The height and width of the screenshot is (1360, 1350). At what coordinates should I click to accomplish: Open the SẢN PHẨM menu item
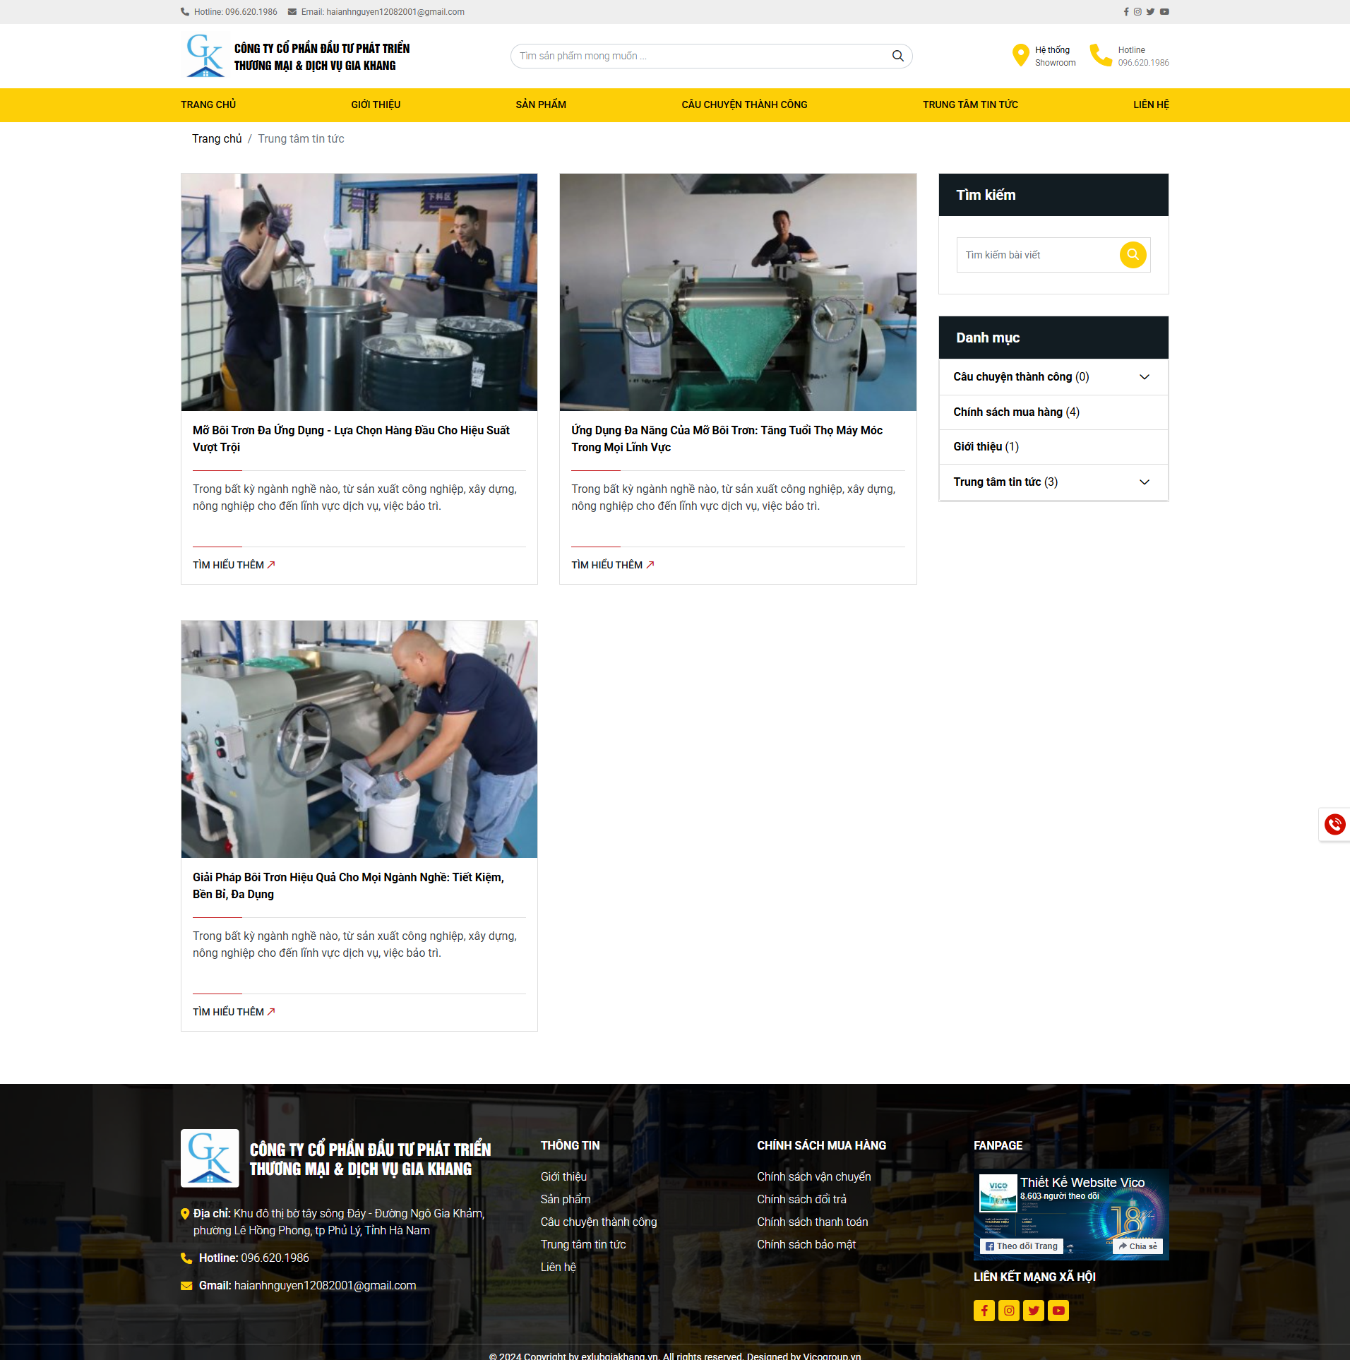[x=541, y=105]
